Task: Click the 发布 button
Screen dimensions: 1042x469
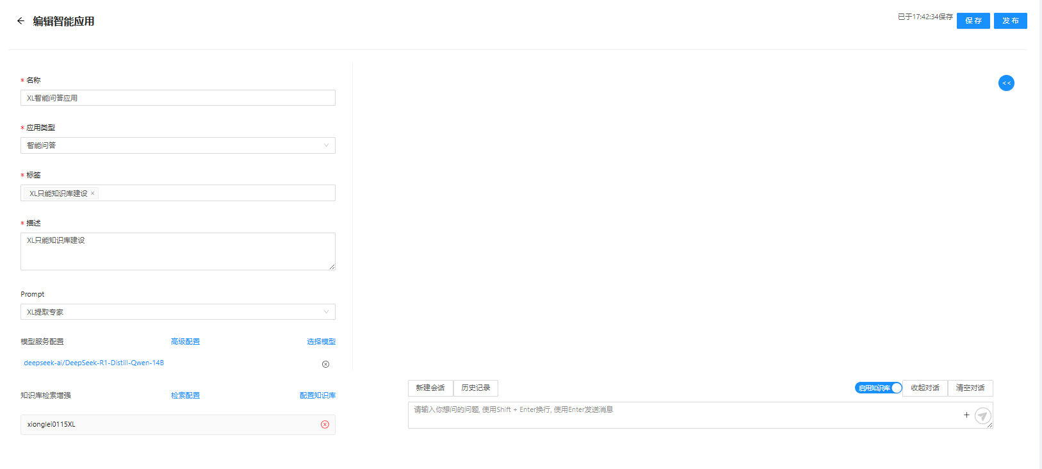Action: 1010,21
